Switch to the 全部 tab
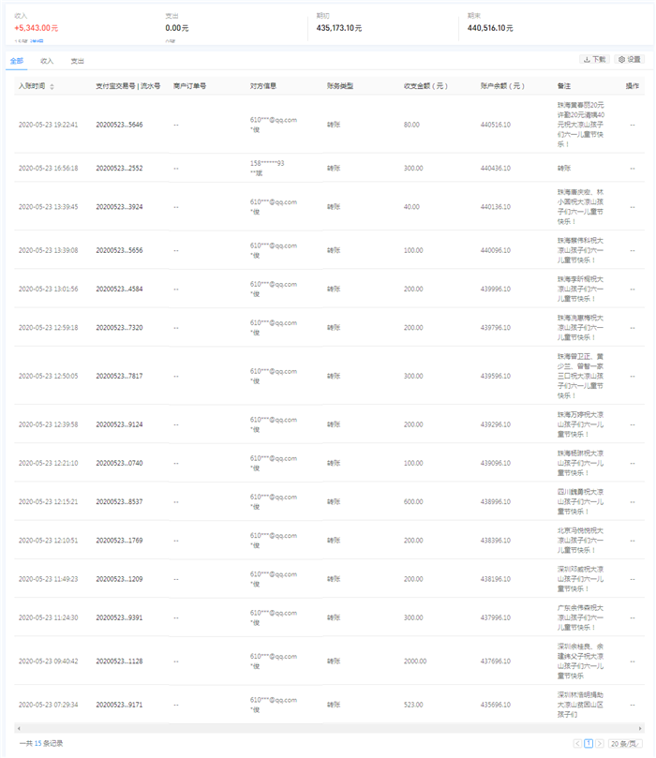The width and height of the screenshot is (656, 758). point(17,61)
